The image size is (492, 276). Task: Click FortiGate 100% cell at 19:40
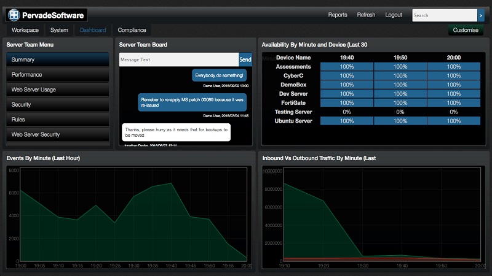point(347,103)
